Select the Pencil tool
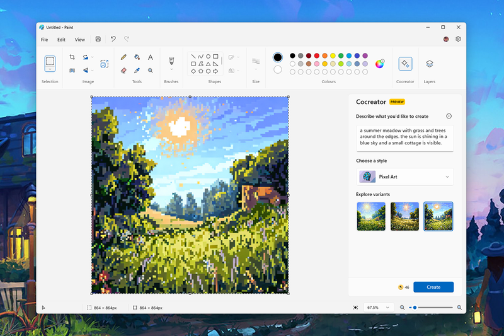 [123, 57]
